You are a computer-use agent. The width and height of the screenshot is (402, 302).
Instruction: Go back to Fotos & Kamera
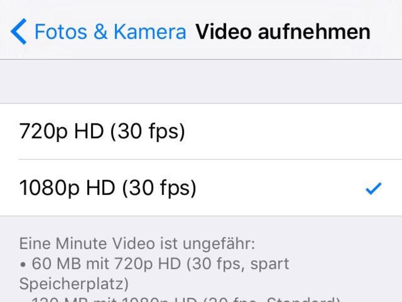pos(98,31)
